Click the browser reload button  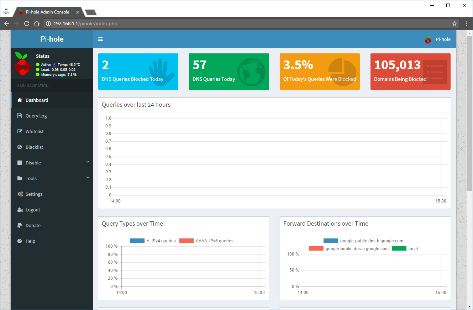[26, 23]
